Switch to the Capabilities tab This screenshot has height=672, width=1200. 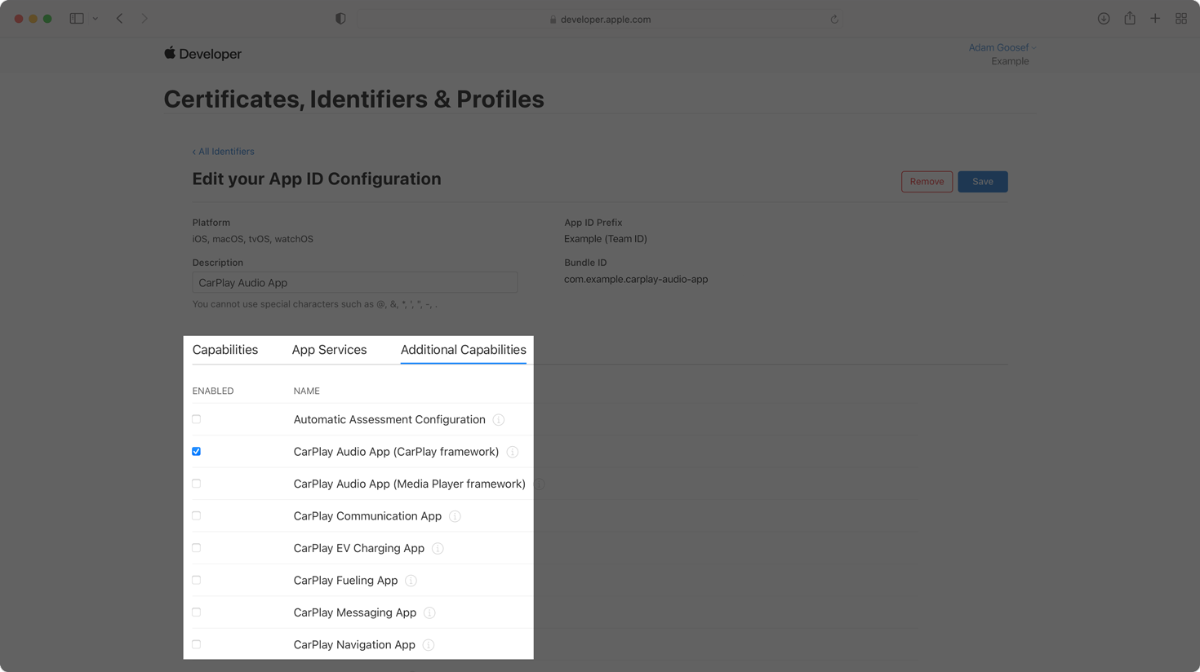(x=225, y=349)
